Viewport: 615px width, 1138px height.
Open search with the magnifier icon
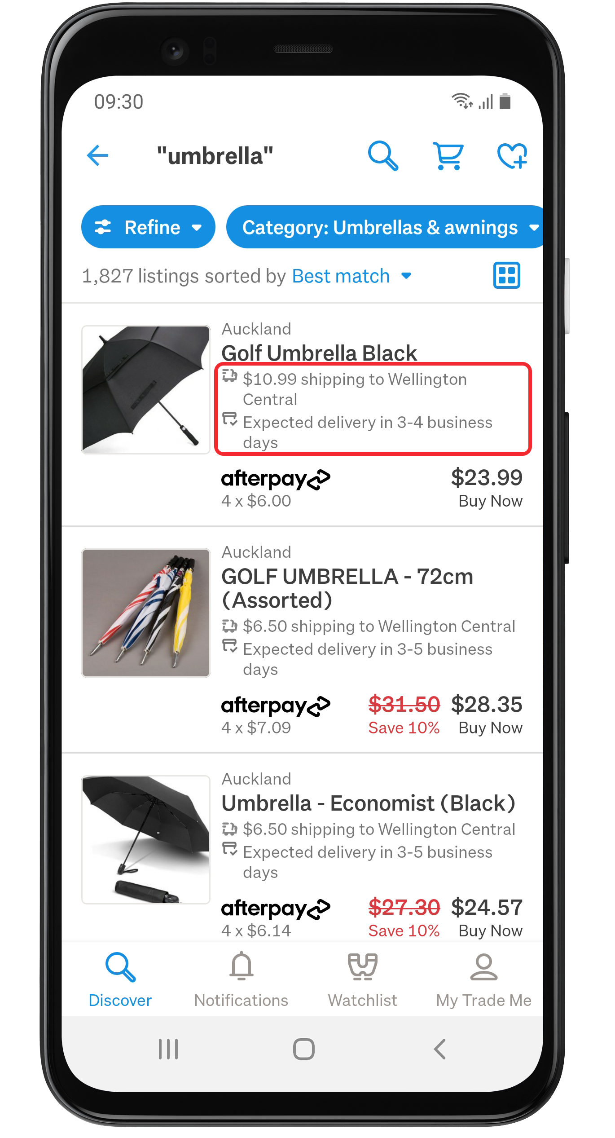[x=383, y=156]
